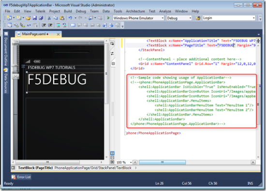Click the Redo arrow icon
This screenshot has height=191, width=266.
(x=80, y=18)
